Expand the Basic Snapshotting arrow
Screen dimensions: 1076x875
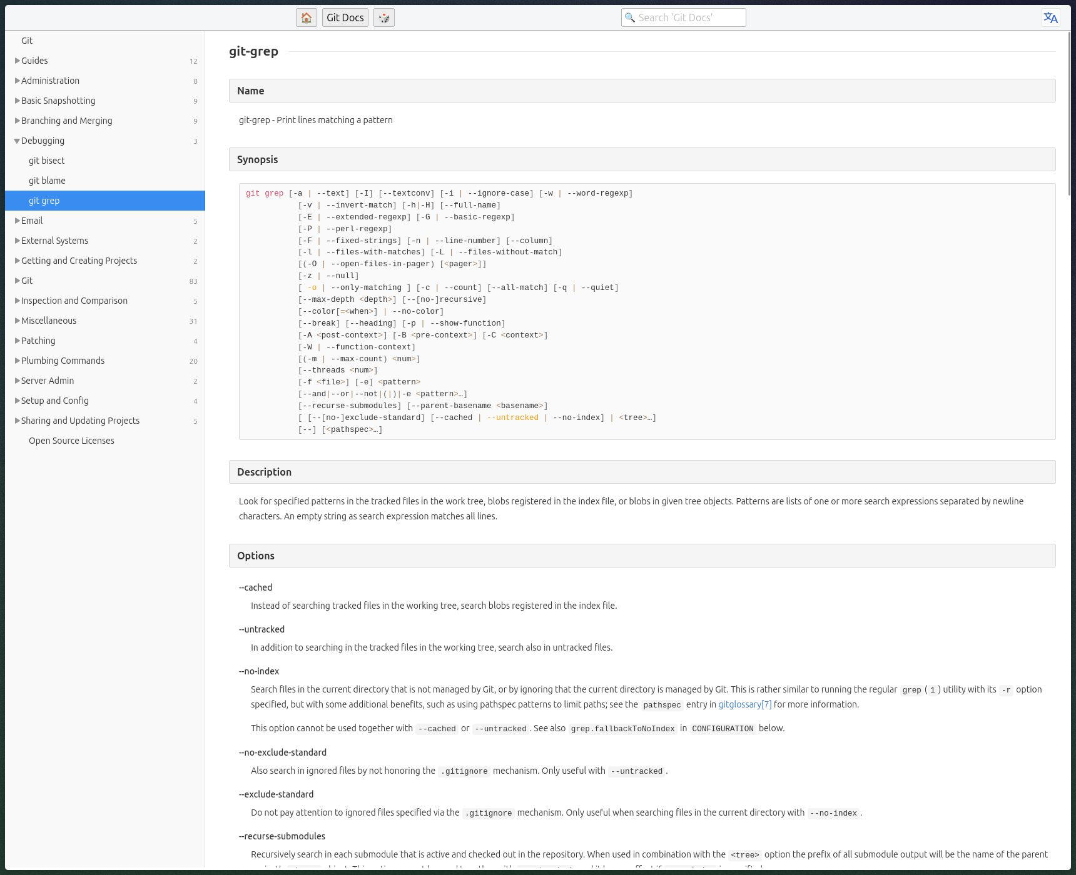(18, 101)
